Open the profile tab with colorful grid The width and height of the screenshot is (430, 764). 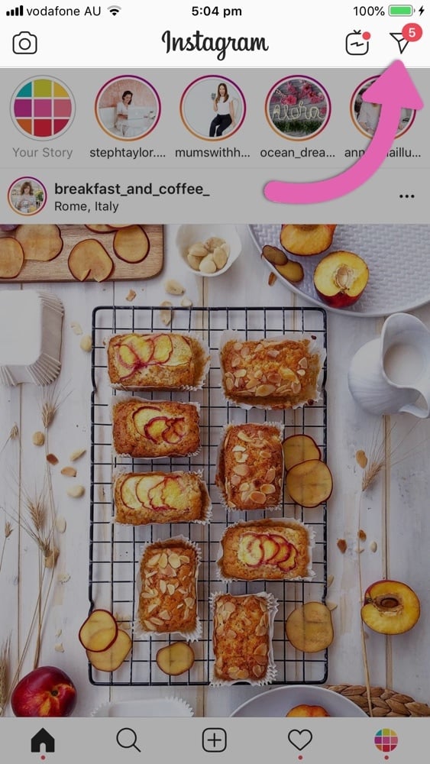coord(386,740)
